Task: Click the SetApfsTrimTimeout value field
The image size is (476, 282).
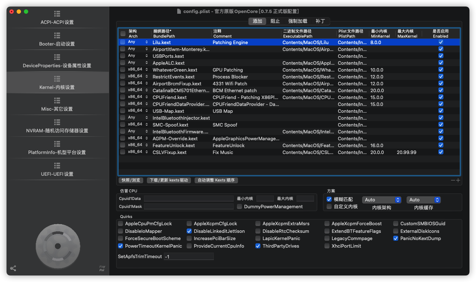Action: (189, 256)
